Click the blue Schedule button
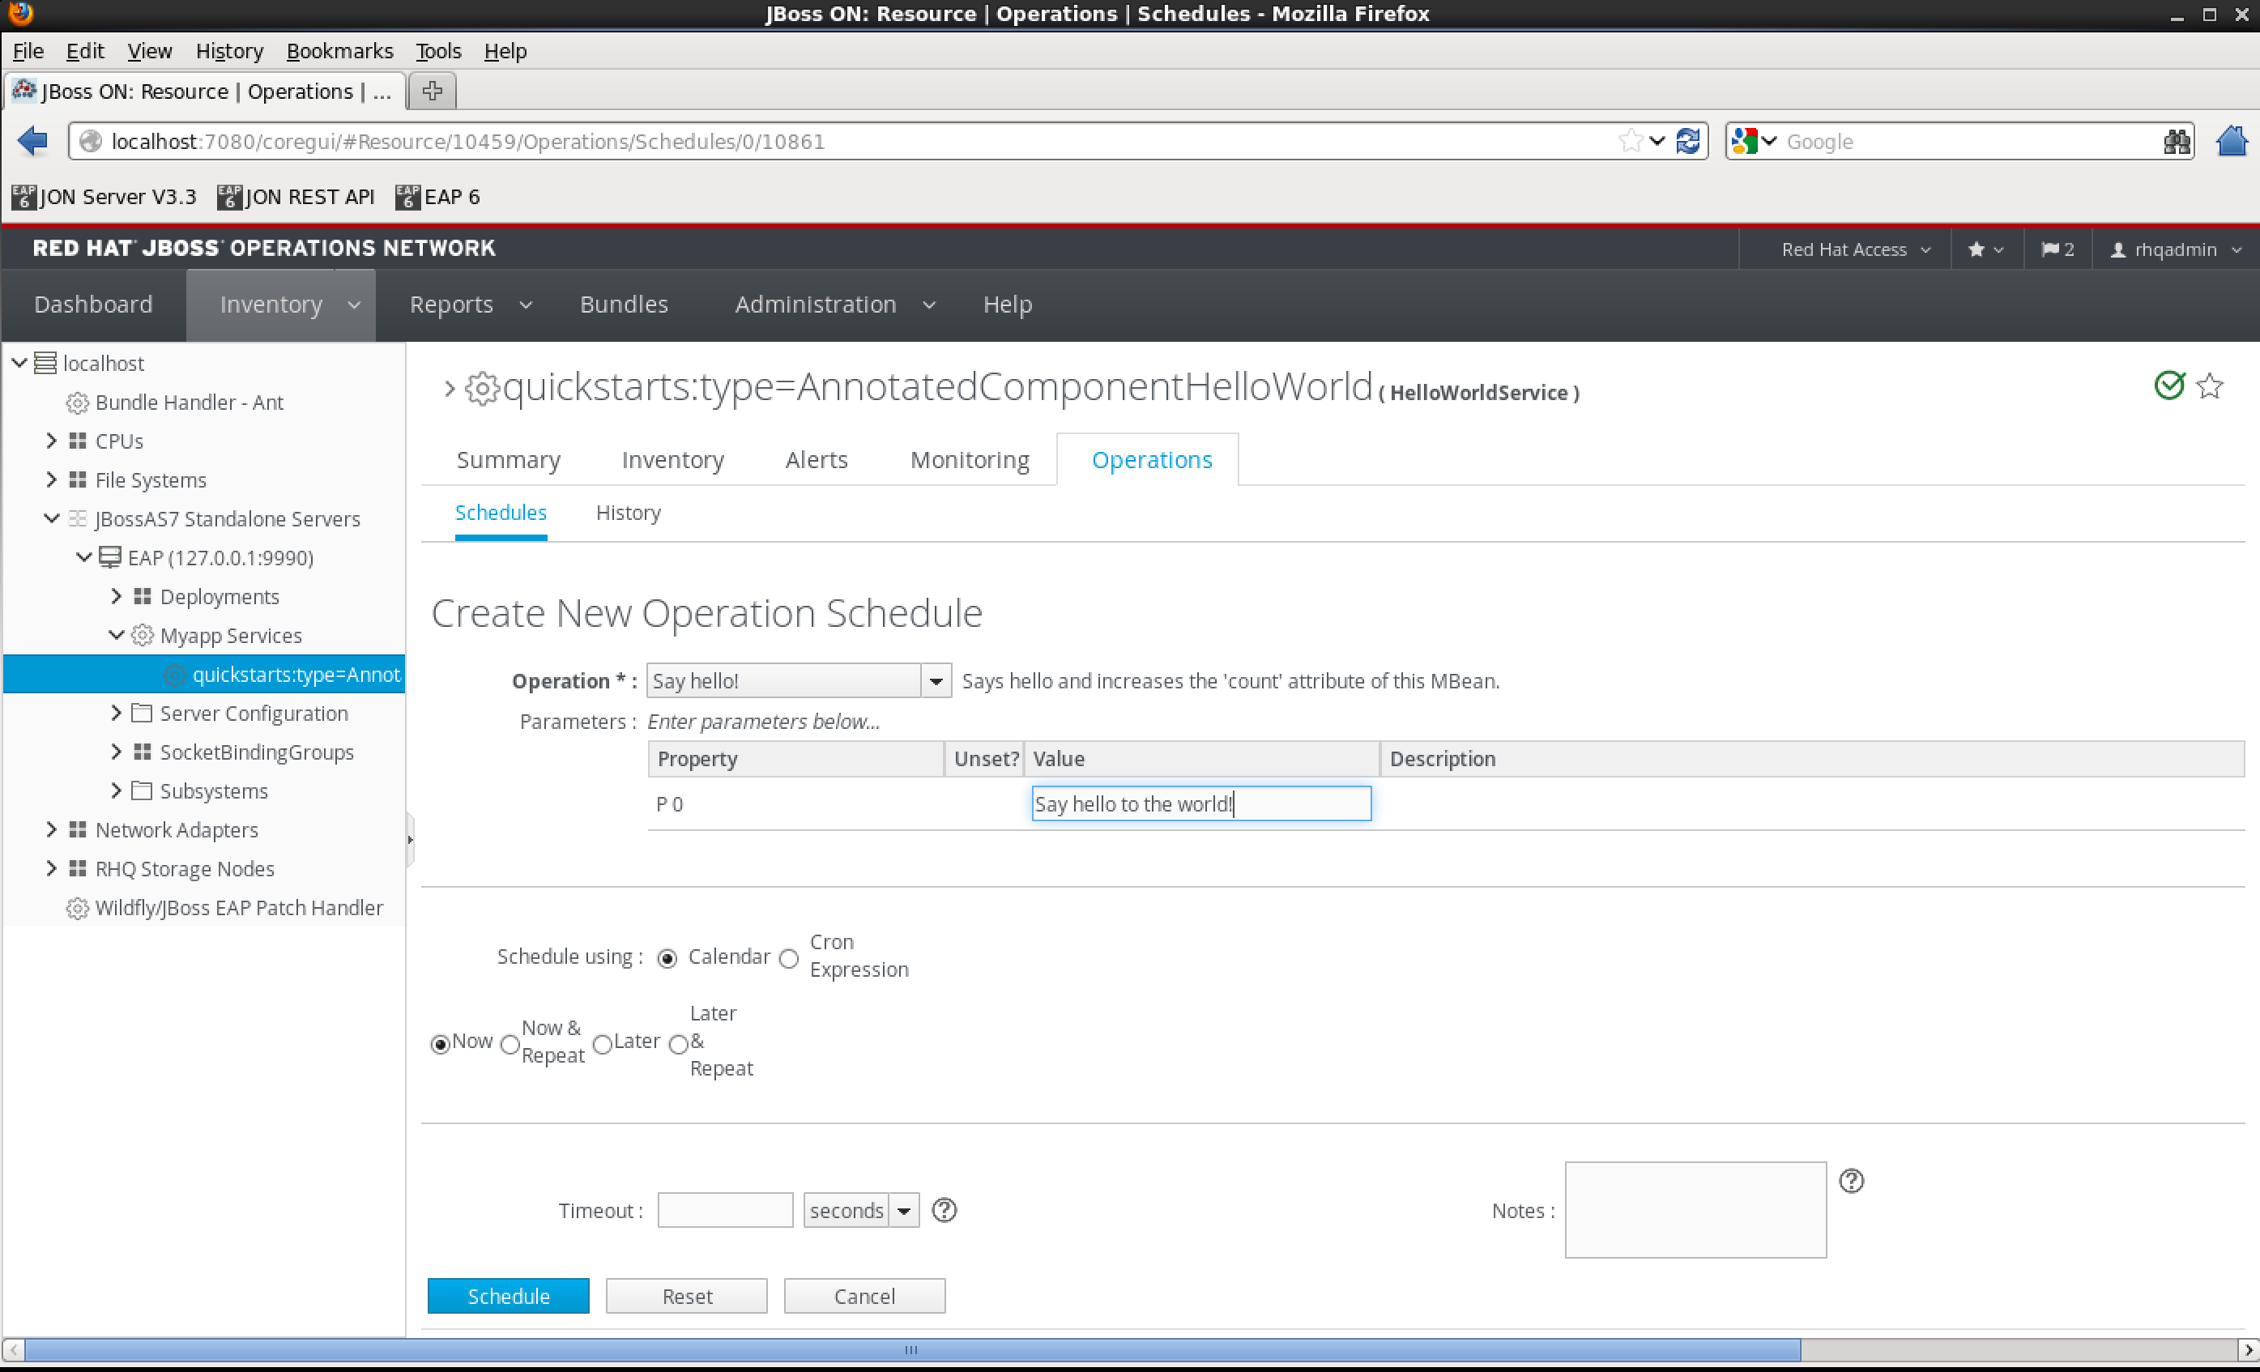Screen dimensions: 2260x1372 [508, 1296]
